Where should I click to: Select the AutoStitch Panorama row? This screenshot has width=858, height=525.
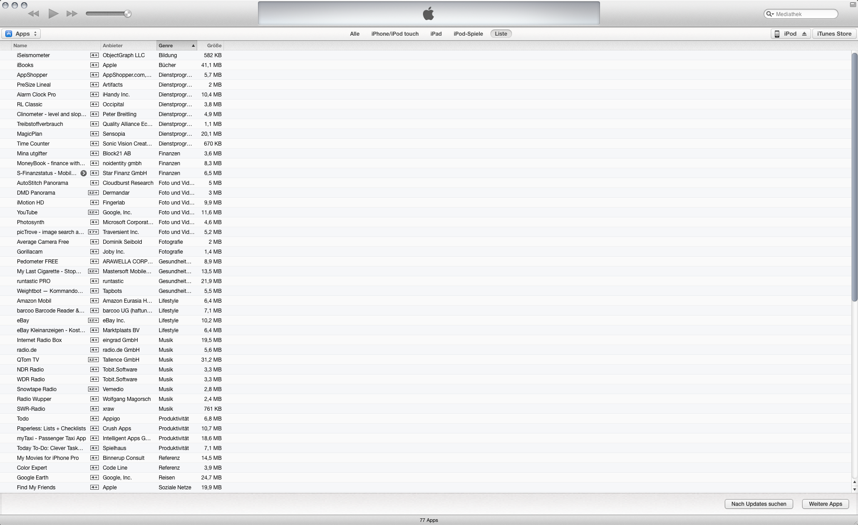tap(425, 183)
